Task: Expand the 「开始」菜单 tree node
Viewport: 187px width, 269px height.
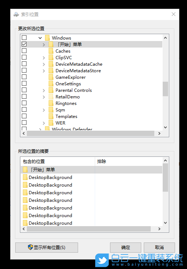Action: coord(44,45)
